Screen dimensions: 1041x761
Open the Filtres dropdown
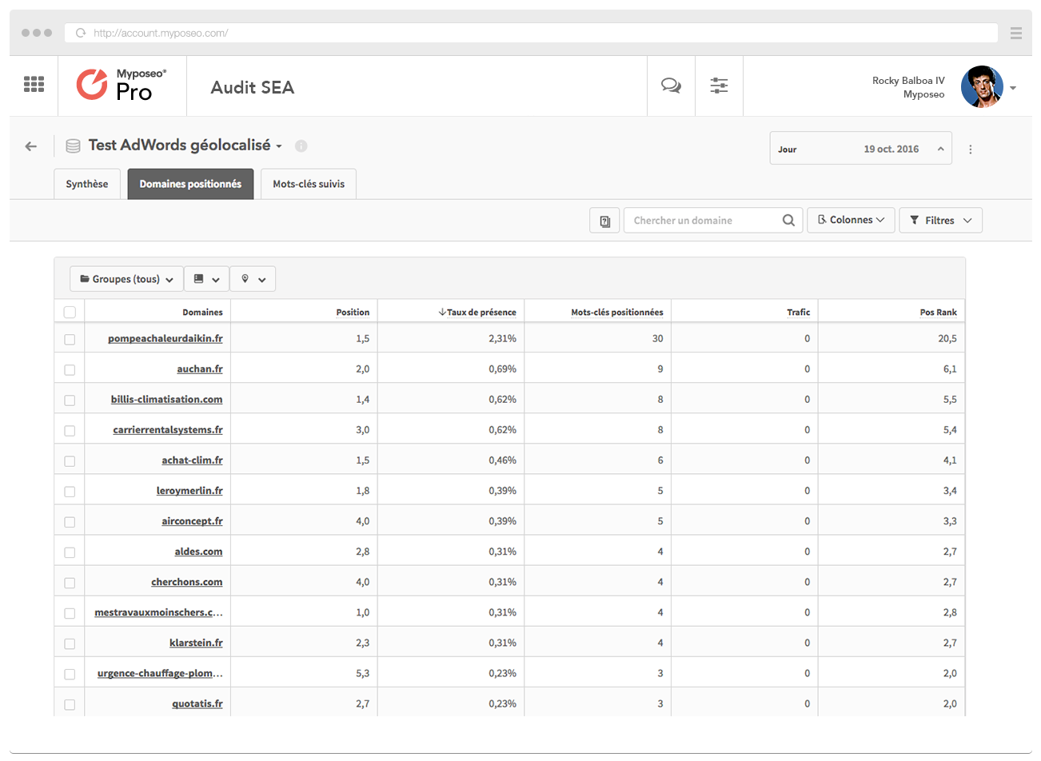click(x=940, y=221)
